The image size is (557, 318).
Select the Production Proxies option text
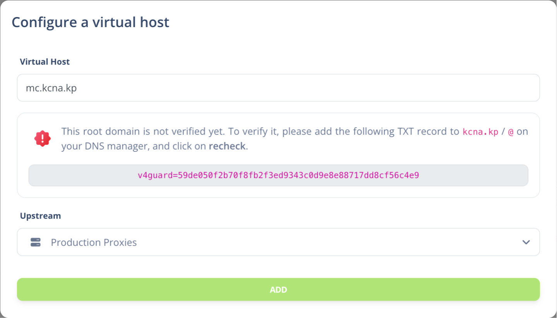pyautogui.click(x=94, y=242)
